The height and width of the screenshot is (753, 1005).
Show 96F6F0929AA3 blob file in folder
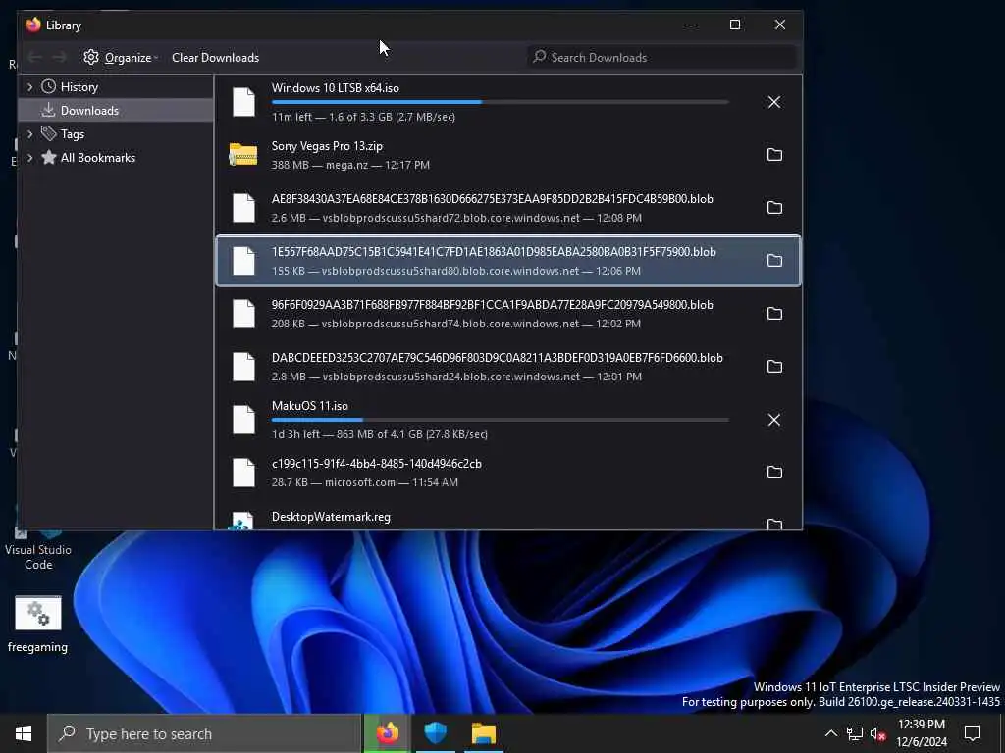coord(774,313)
